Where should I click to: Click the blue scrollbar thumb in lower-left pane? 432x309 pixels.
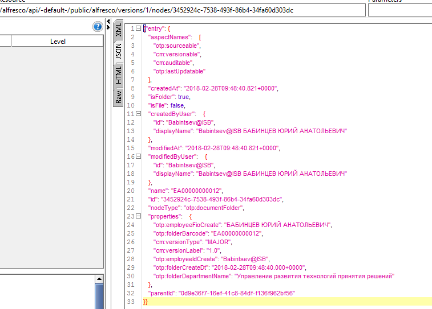pyautogui.click(x=99, y=296)
